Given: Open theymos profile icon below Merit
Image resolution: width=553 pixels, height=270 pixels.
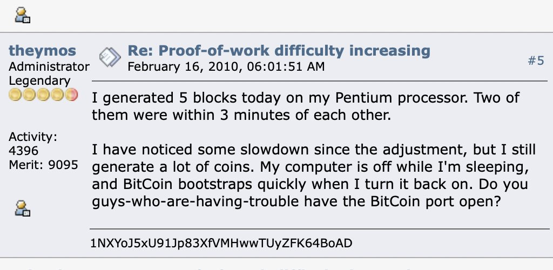Looking at the screenshot, I should 23,208.
